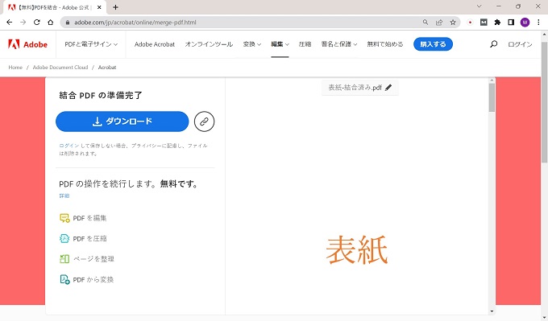Image resolution: width=548 pixels, height=321 pixels.
Task: Expand the PDFと電子サイン dropdown menu
Action: click(91, 44)
